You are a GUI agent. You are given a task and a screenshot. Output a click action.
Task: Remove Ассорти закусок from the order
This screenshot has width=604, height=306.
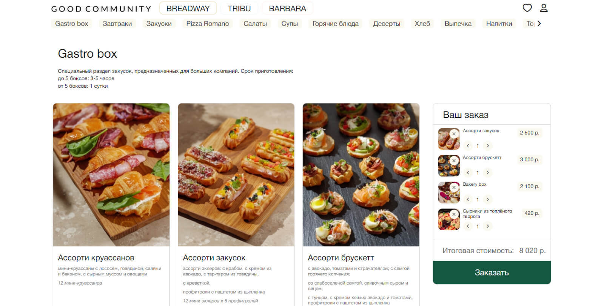point(454,134)
